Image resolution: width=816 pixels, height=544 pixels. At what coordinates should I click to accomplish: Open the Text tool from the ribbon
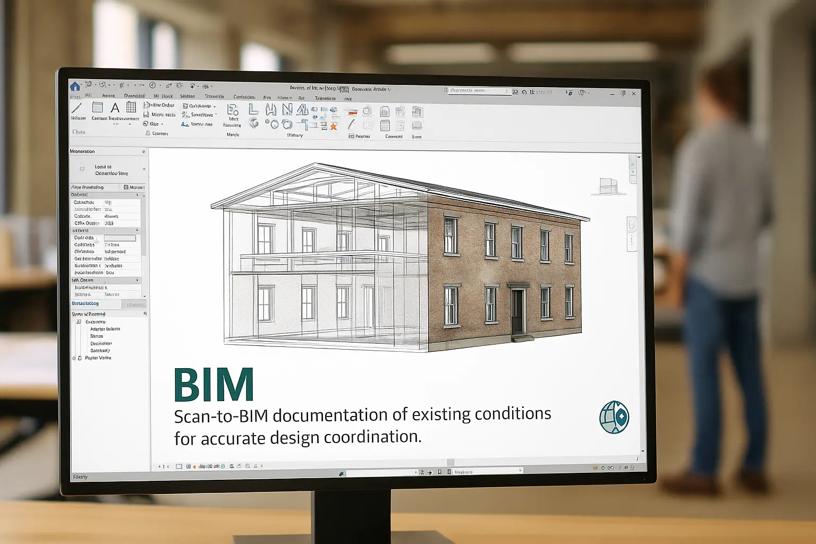tap(115, 108)
